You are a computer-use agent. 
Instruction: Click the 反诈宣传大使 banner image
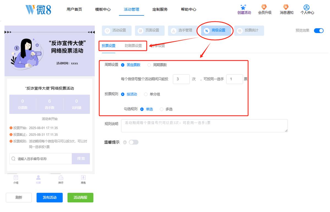pos(50,51)
